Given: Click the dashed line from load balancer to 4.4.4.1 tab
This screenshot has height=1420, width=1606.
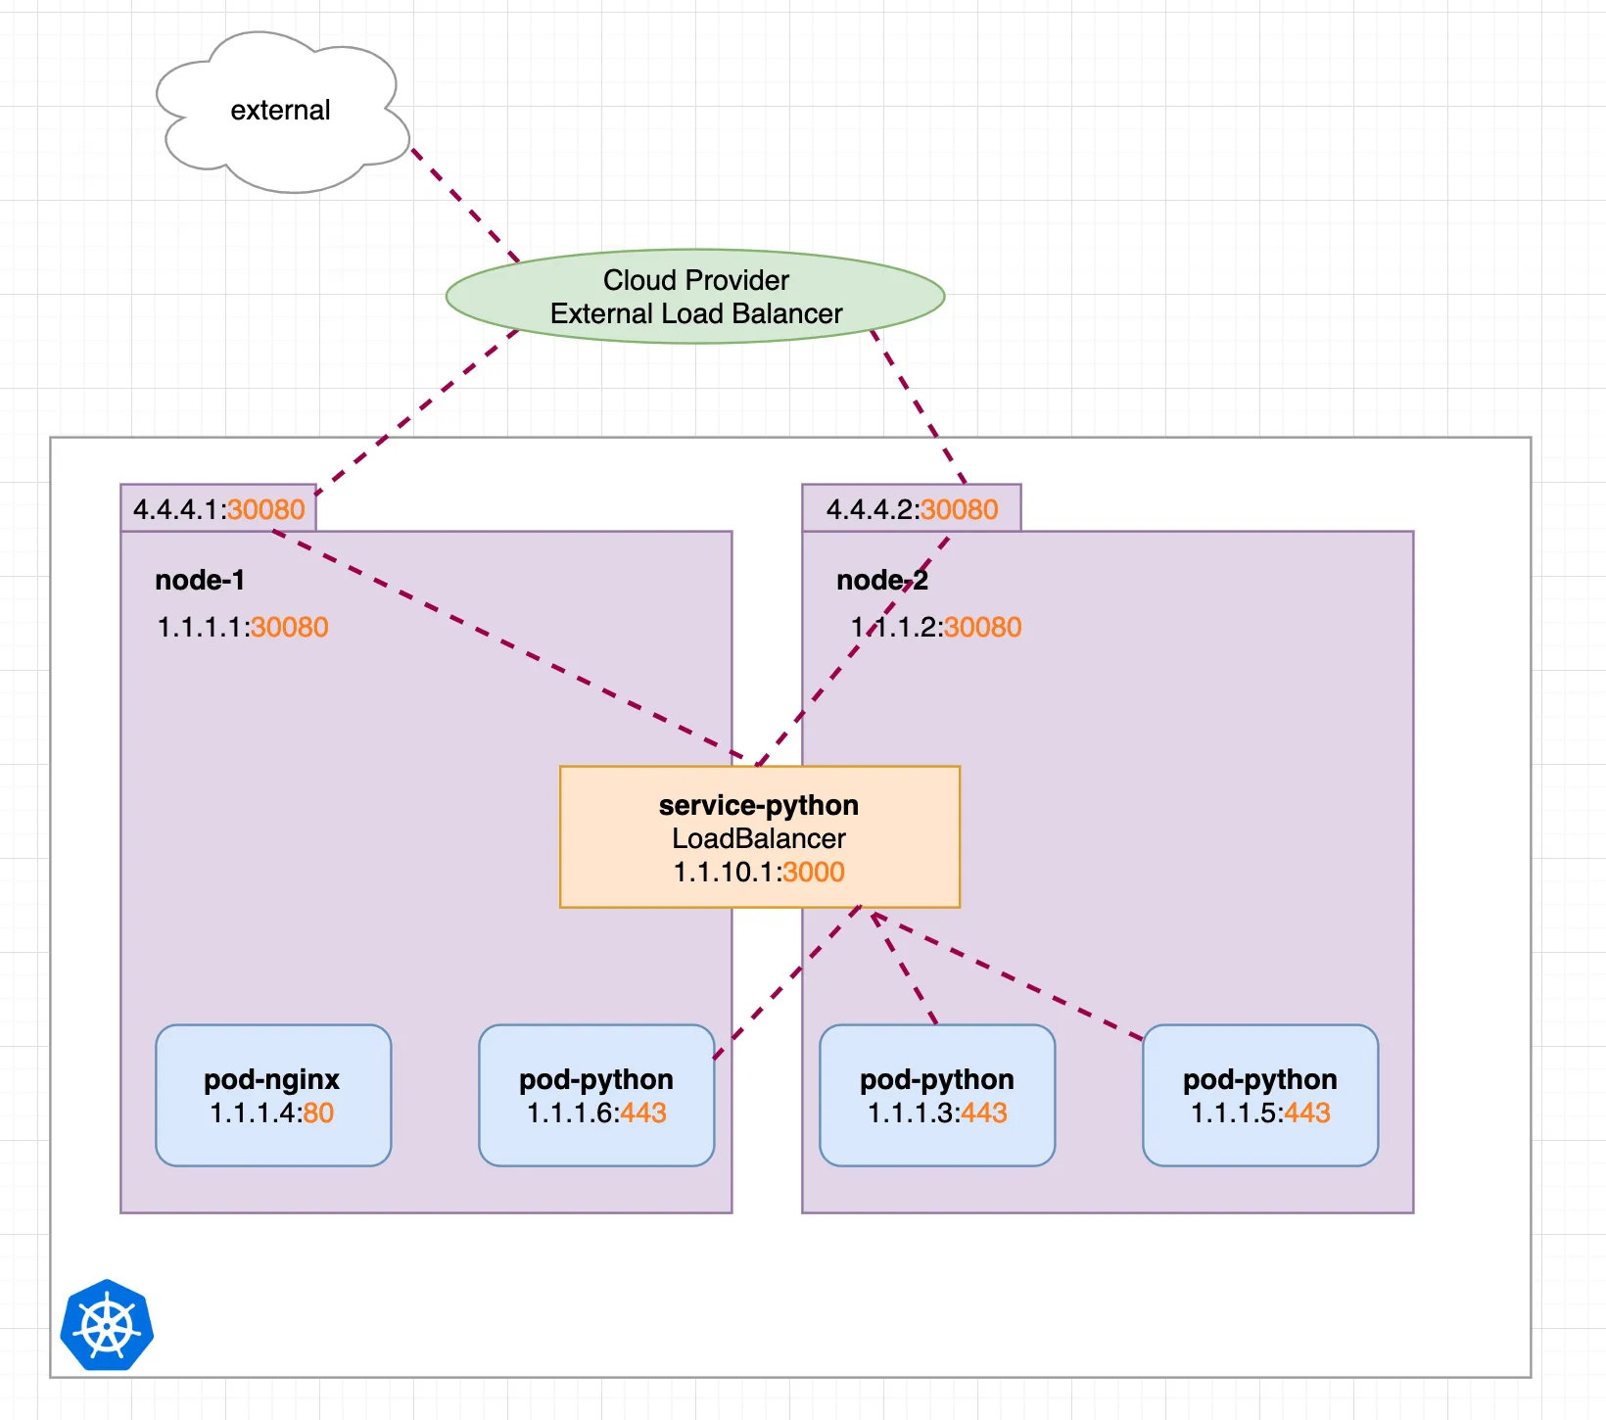Looking at the screenshot, I should (416, 412).
